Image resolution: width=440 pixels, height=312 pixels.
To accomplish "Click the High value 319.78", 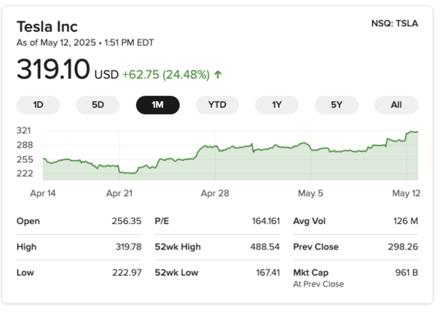I will point(128,247).
